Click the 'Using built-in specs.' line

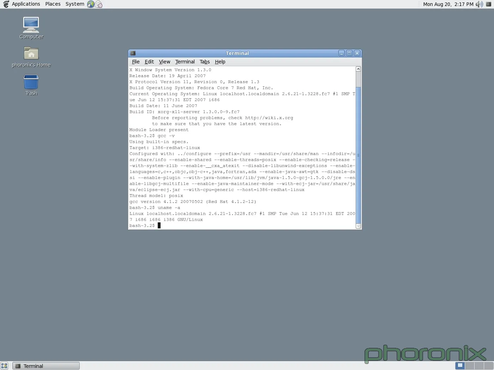pyautogui.click(x=159, y=142)
